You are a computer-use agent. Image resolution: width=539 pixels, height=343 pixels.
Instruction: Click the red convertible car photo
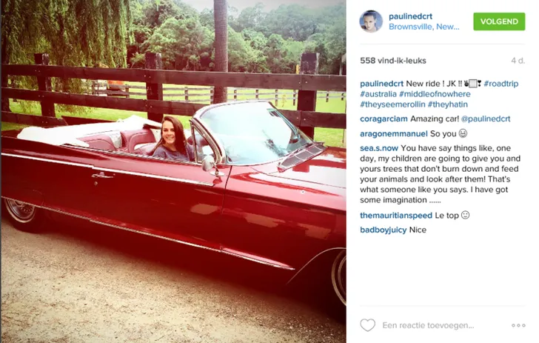(173, 171)
